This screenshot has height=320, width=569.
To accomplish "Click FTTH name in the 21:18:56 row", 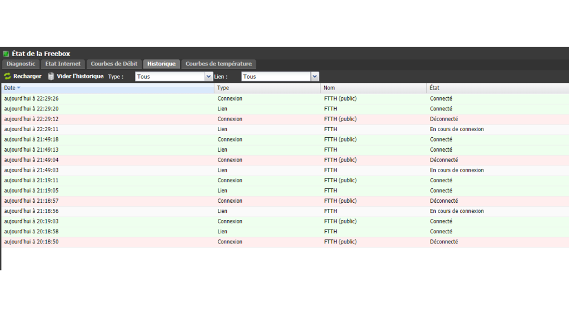I will pos(331,211).
